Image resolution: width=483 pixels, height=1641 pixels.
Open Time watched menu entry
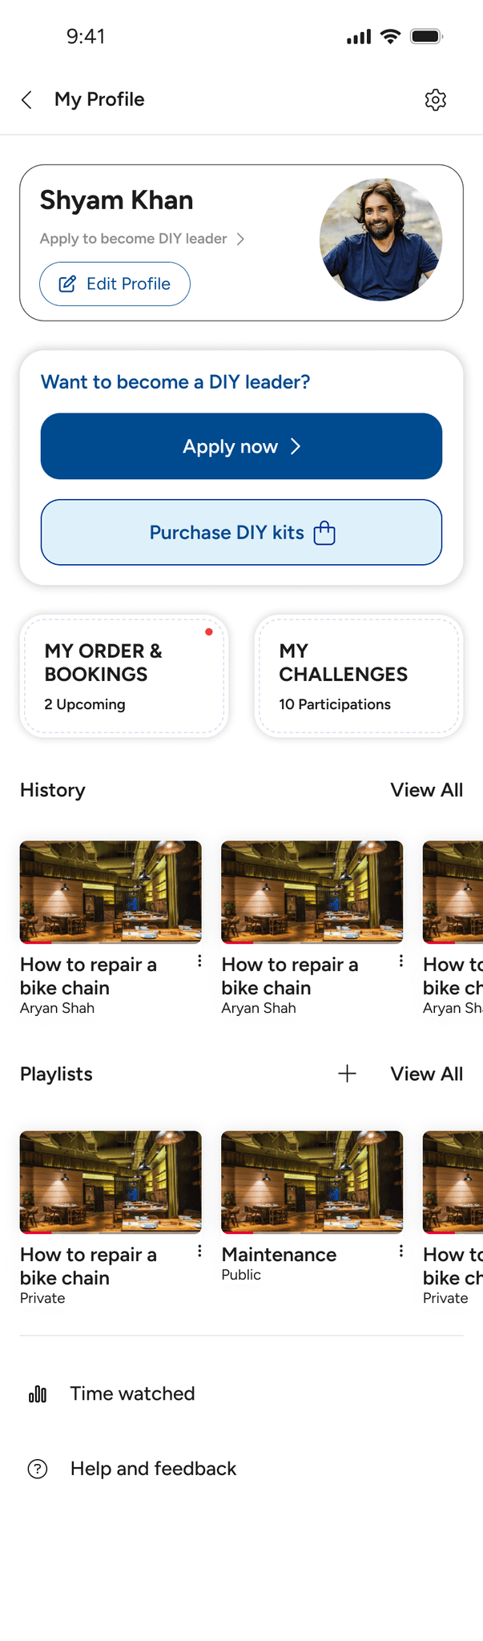[x=241, y=1394]
